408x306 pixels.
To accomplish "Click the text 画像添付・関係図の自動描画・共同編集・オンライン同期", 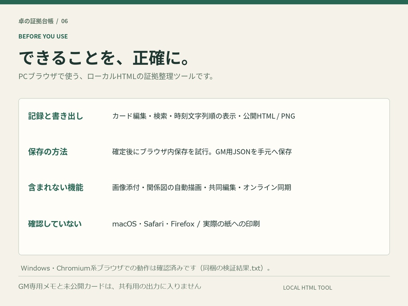I will [x=202, y=187].
